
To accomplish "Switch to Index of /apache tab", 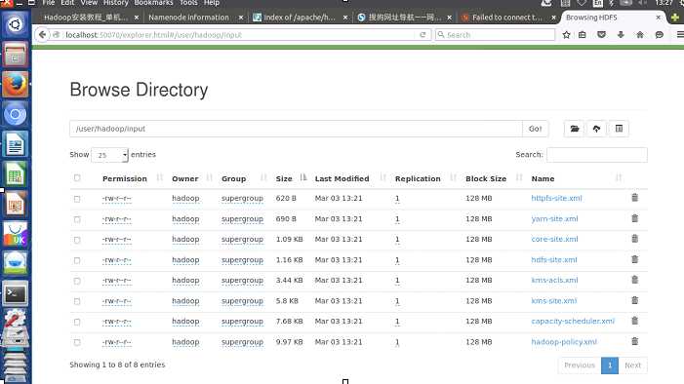I will (x=300, y=18).
